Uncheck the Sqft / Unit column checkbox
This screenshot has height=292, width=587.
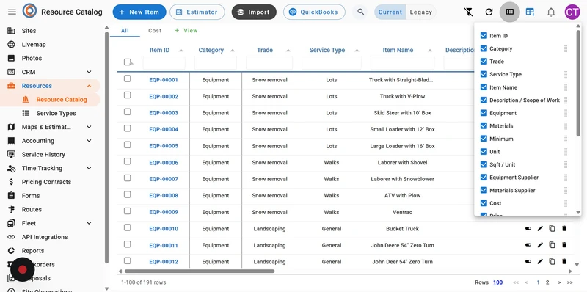click(x=484, y=164)
